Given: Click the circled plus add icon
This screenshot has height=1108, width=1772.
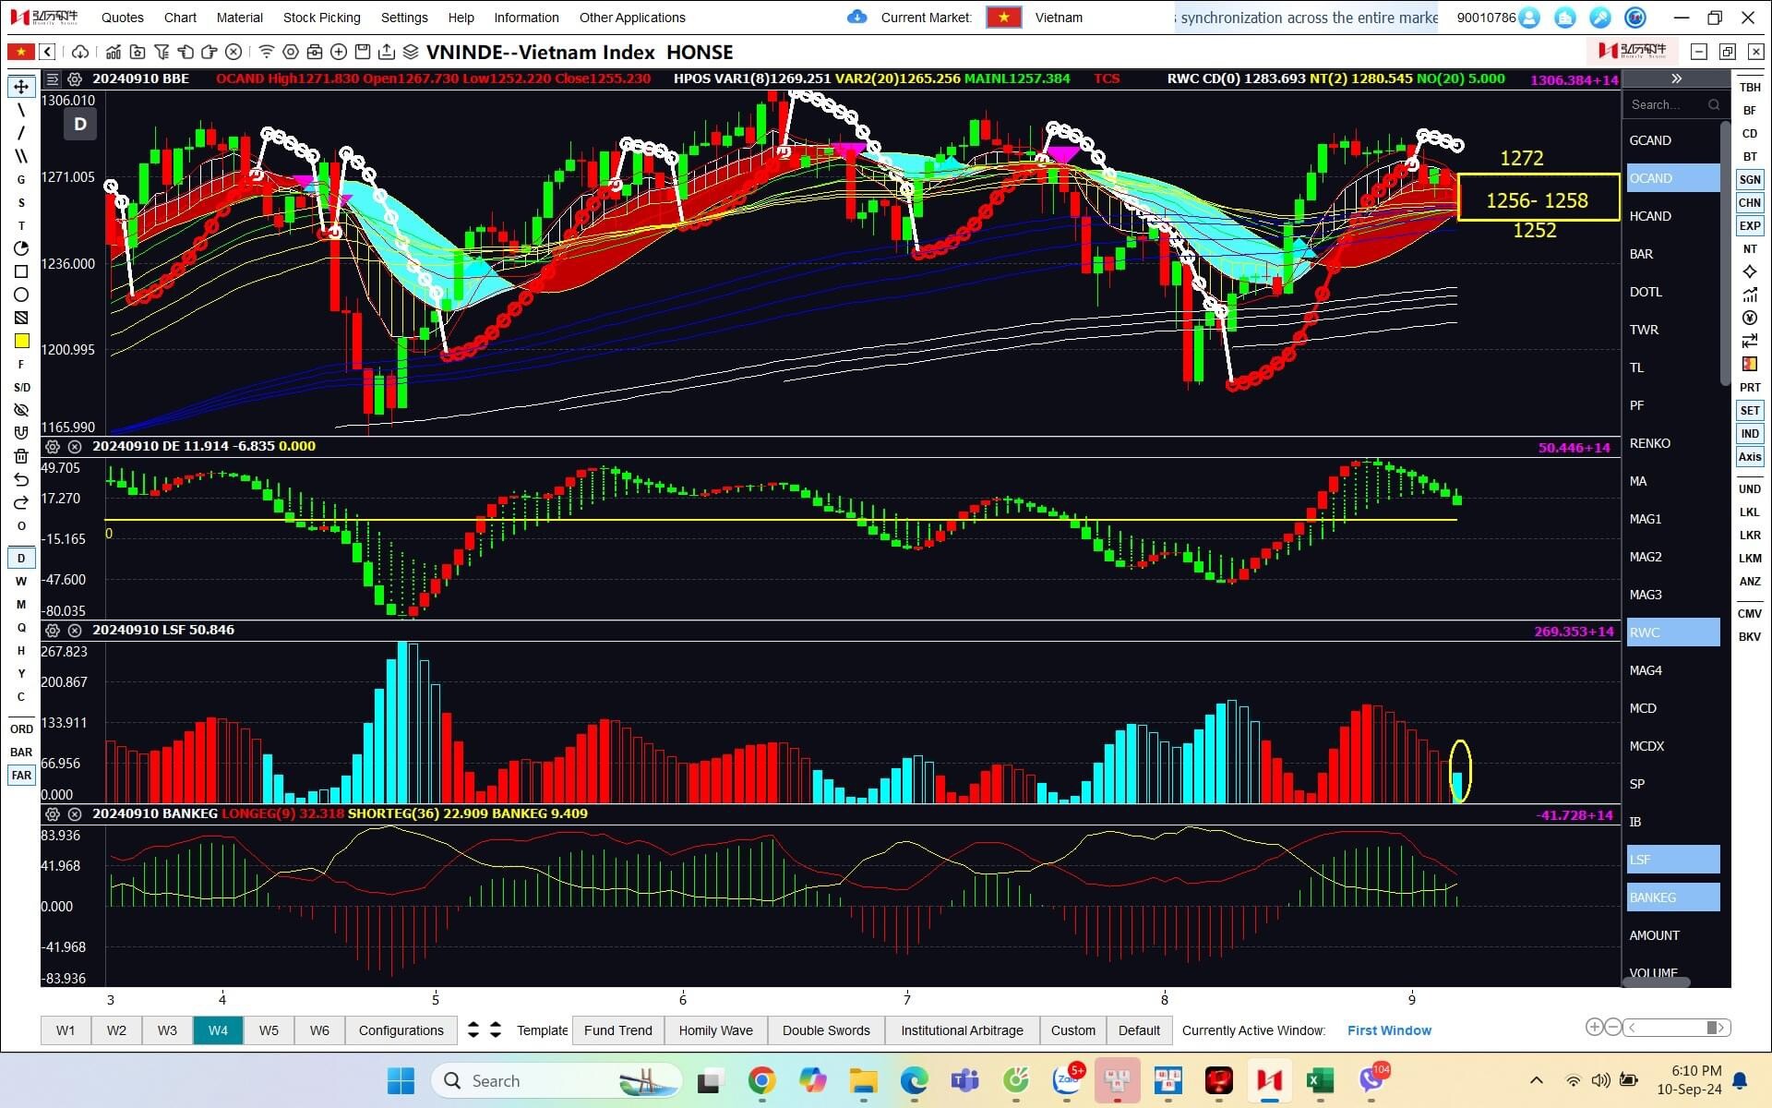Looking at the screenshot, I should (339, 52).
